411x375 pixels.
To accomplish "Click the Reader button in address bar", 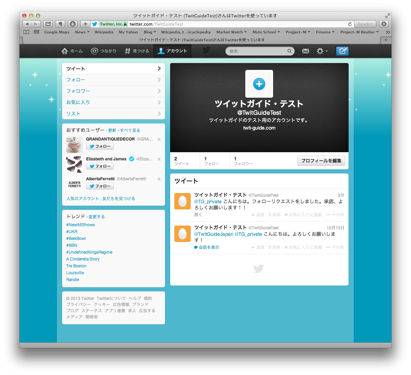I will (365, 24).
